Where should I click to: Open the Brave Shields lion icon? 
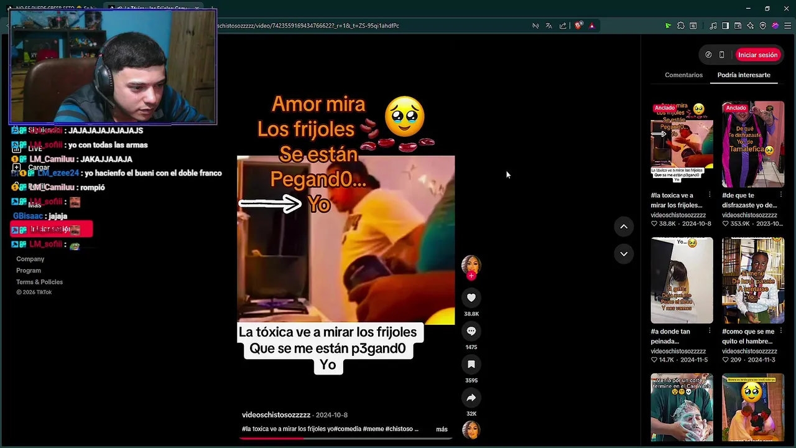(x=578, y=26)
